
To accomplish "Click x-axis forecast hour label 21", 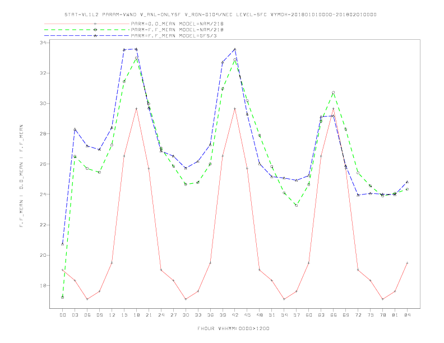I will pyautogui.click(x=149, y=315).
